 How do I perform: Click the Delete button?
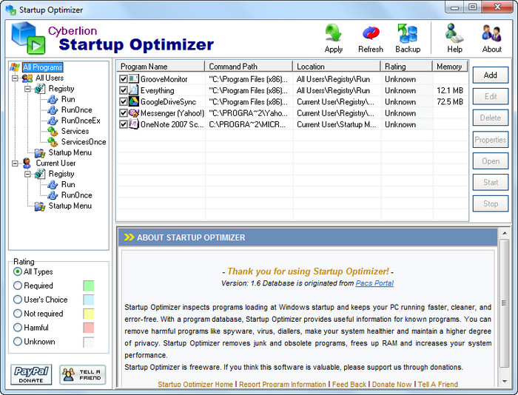point(490,118)
